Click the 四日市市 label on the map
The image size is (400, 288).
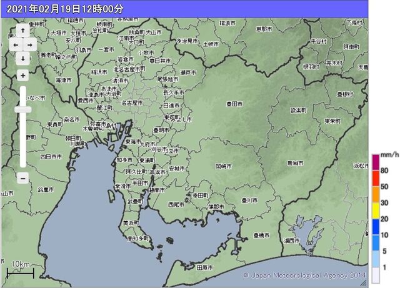point(51,157)
